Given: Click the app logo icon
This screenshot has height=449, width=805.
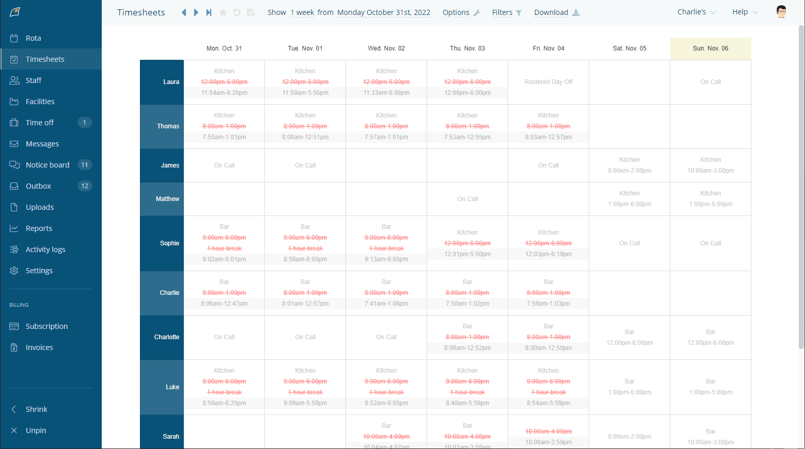Looking at the screenshot, I should click(15, 12).
